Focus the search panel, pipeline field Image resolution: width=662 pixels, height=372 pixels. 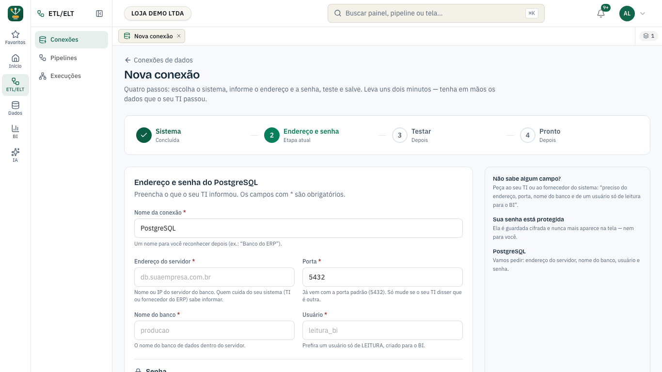pyautogui.click(x=436, y=14)
